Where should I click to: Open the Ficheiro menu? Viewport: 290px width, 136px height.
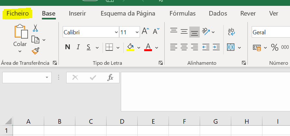(18, 14)
